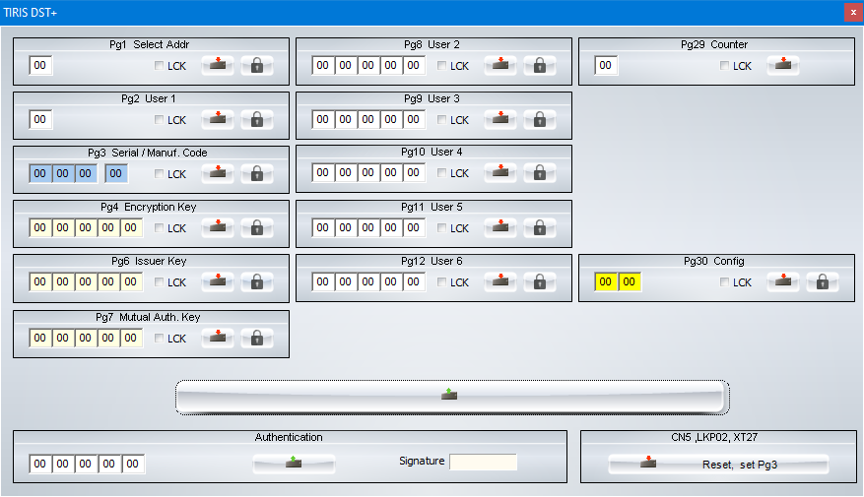Write the Pg29 Counter page
The image size is (864, 497).
pyautogui.click(x=783, y=66)
